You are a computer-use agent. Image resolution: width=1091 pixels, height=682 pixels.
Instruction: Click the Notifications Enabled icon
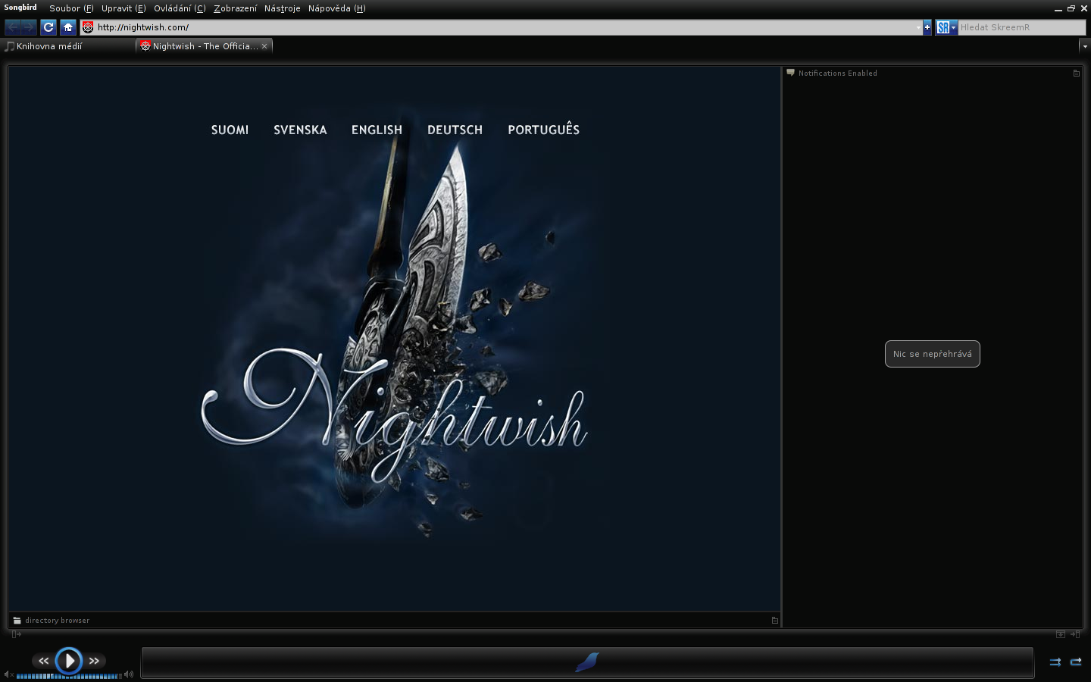pos(790,73)
